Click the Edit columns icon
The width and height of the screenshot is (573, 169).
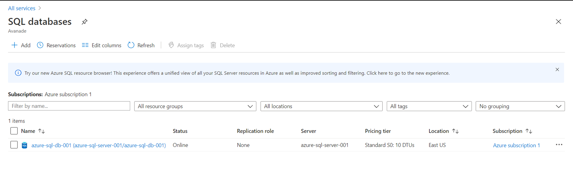coord(85,45)
